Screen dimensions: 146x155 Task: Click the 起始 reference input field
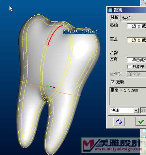click(x=137, y=26)
